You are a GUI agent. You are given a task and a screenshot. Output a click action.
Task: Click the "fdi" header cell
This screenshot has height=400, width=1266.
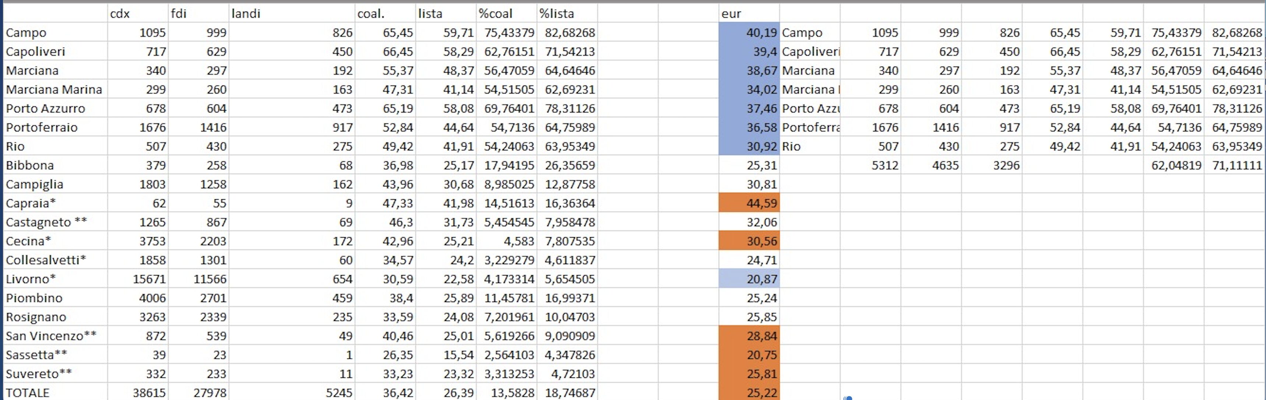click(198, 14)
